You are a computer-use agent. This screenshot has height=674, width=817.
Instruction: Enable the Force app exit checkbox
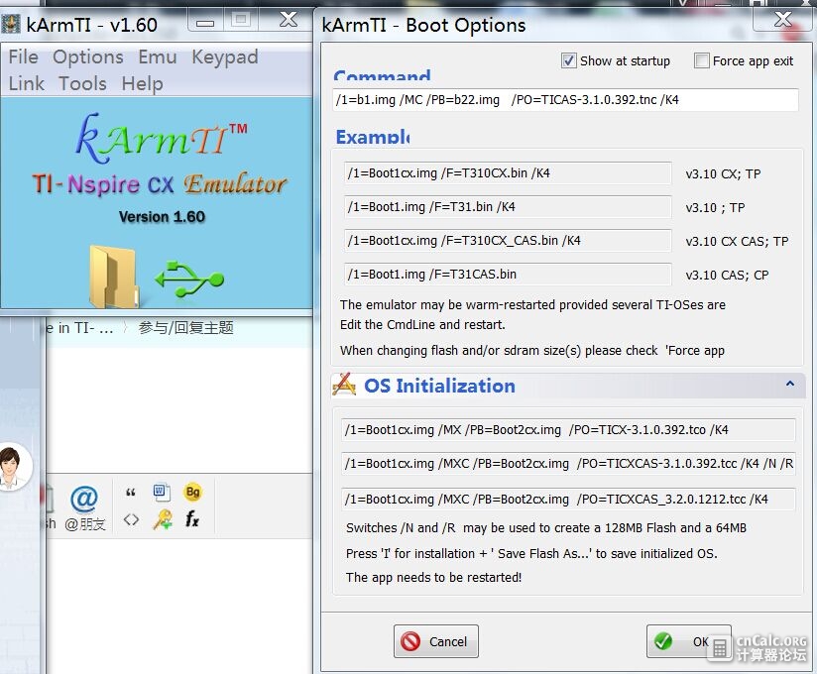coord(701,60)
